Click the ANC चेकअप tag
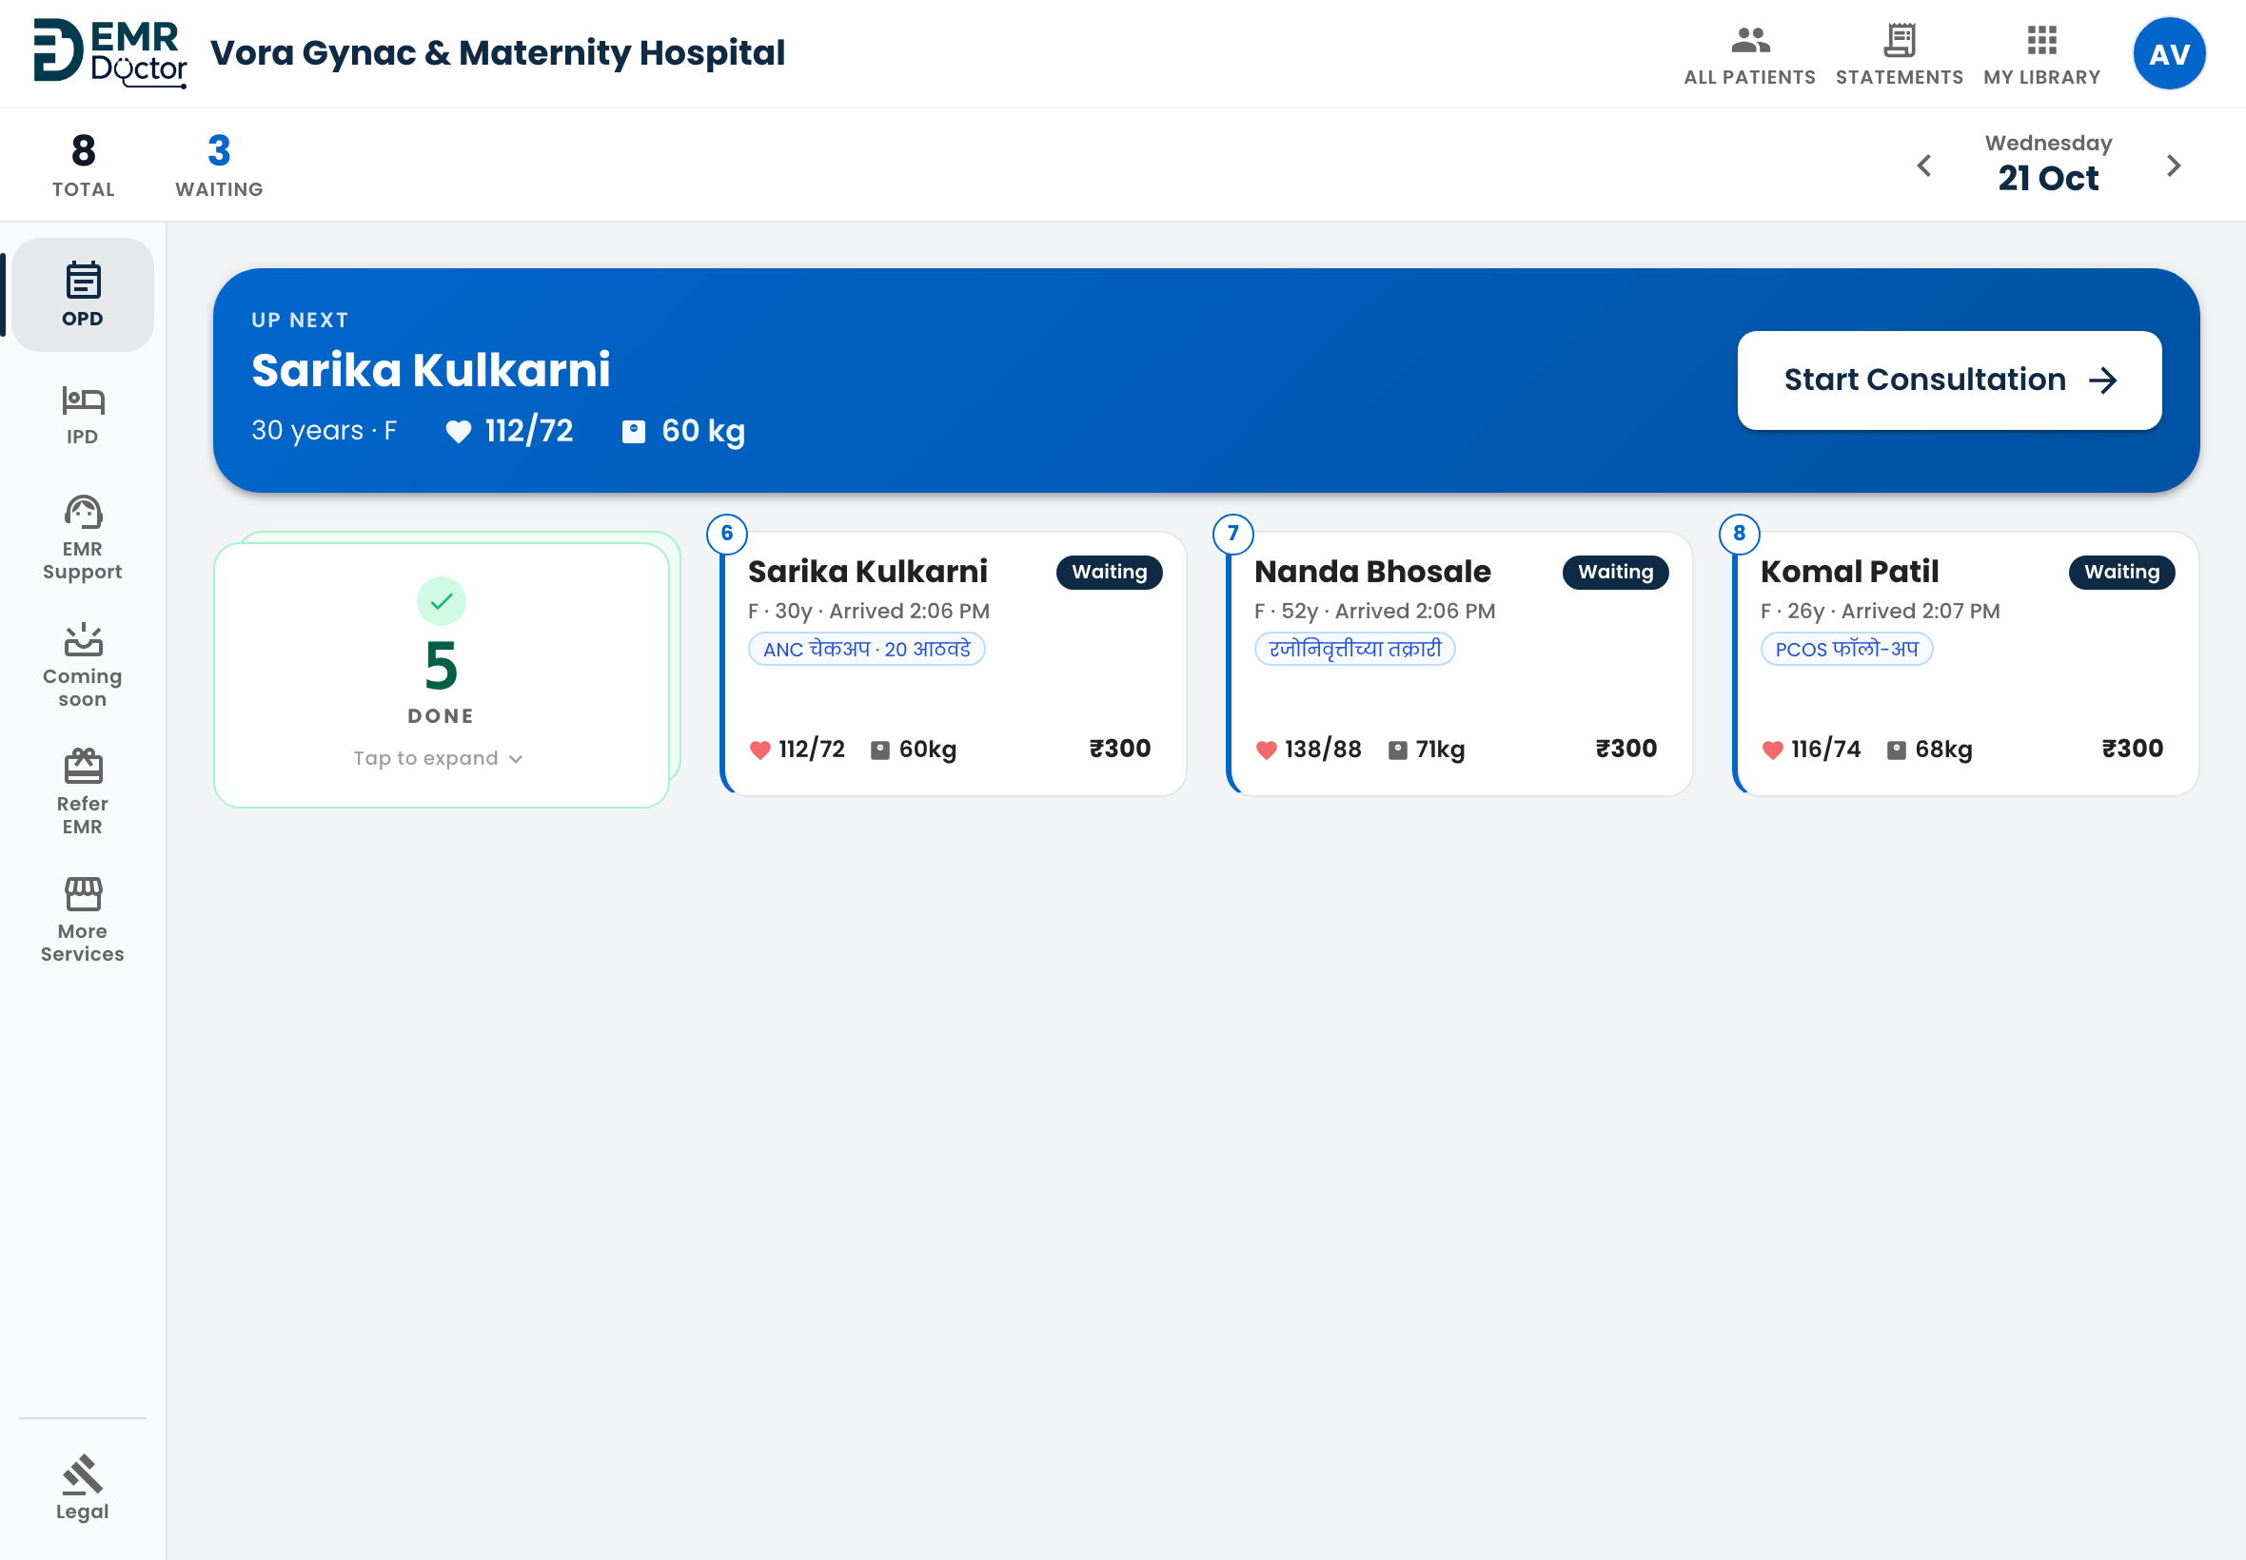2246x1560 pixels. [x=866, y=649]
